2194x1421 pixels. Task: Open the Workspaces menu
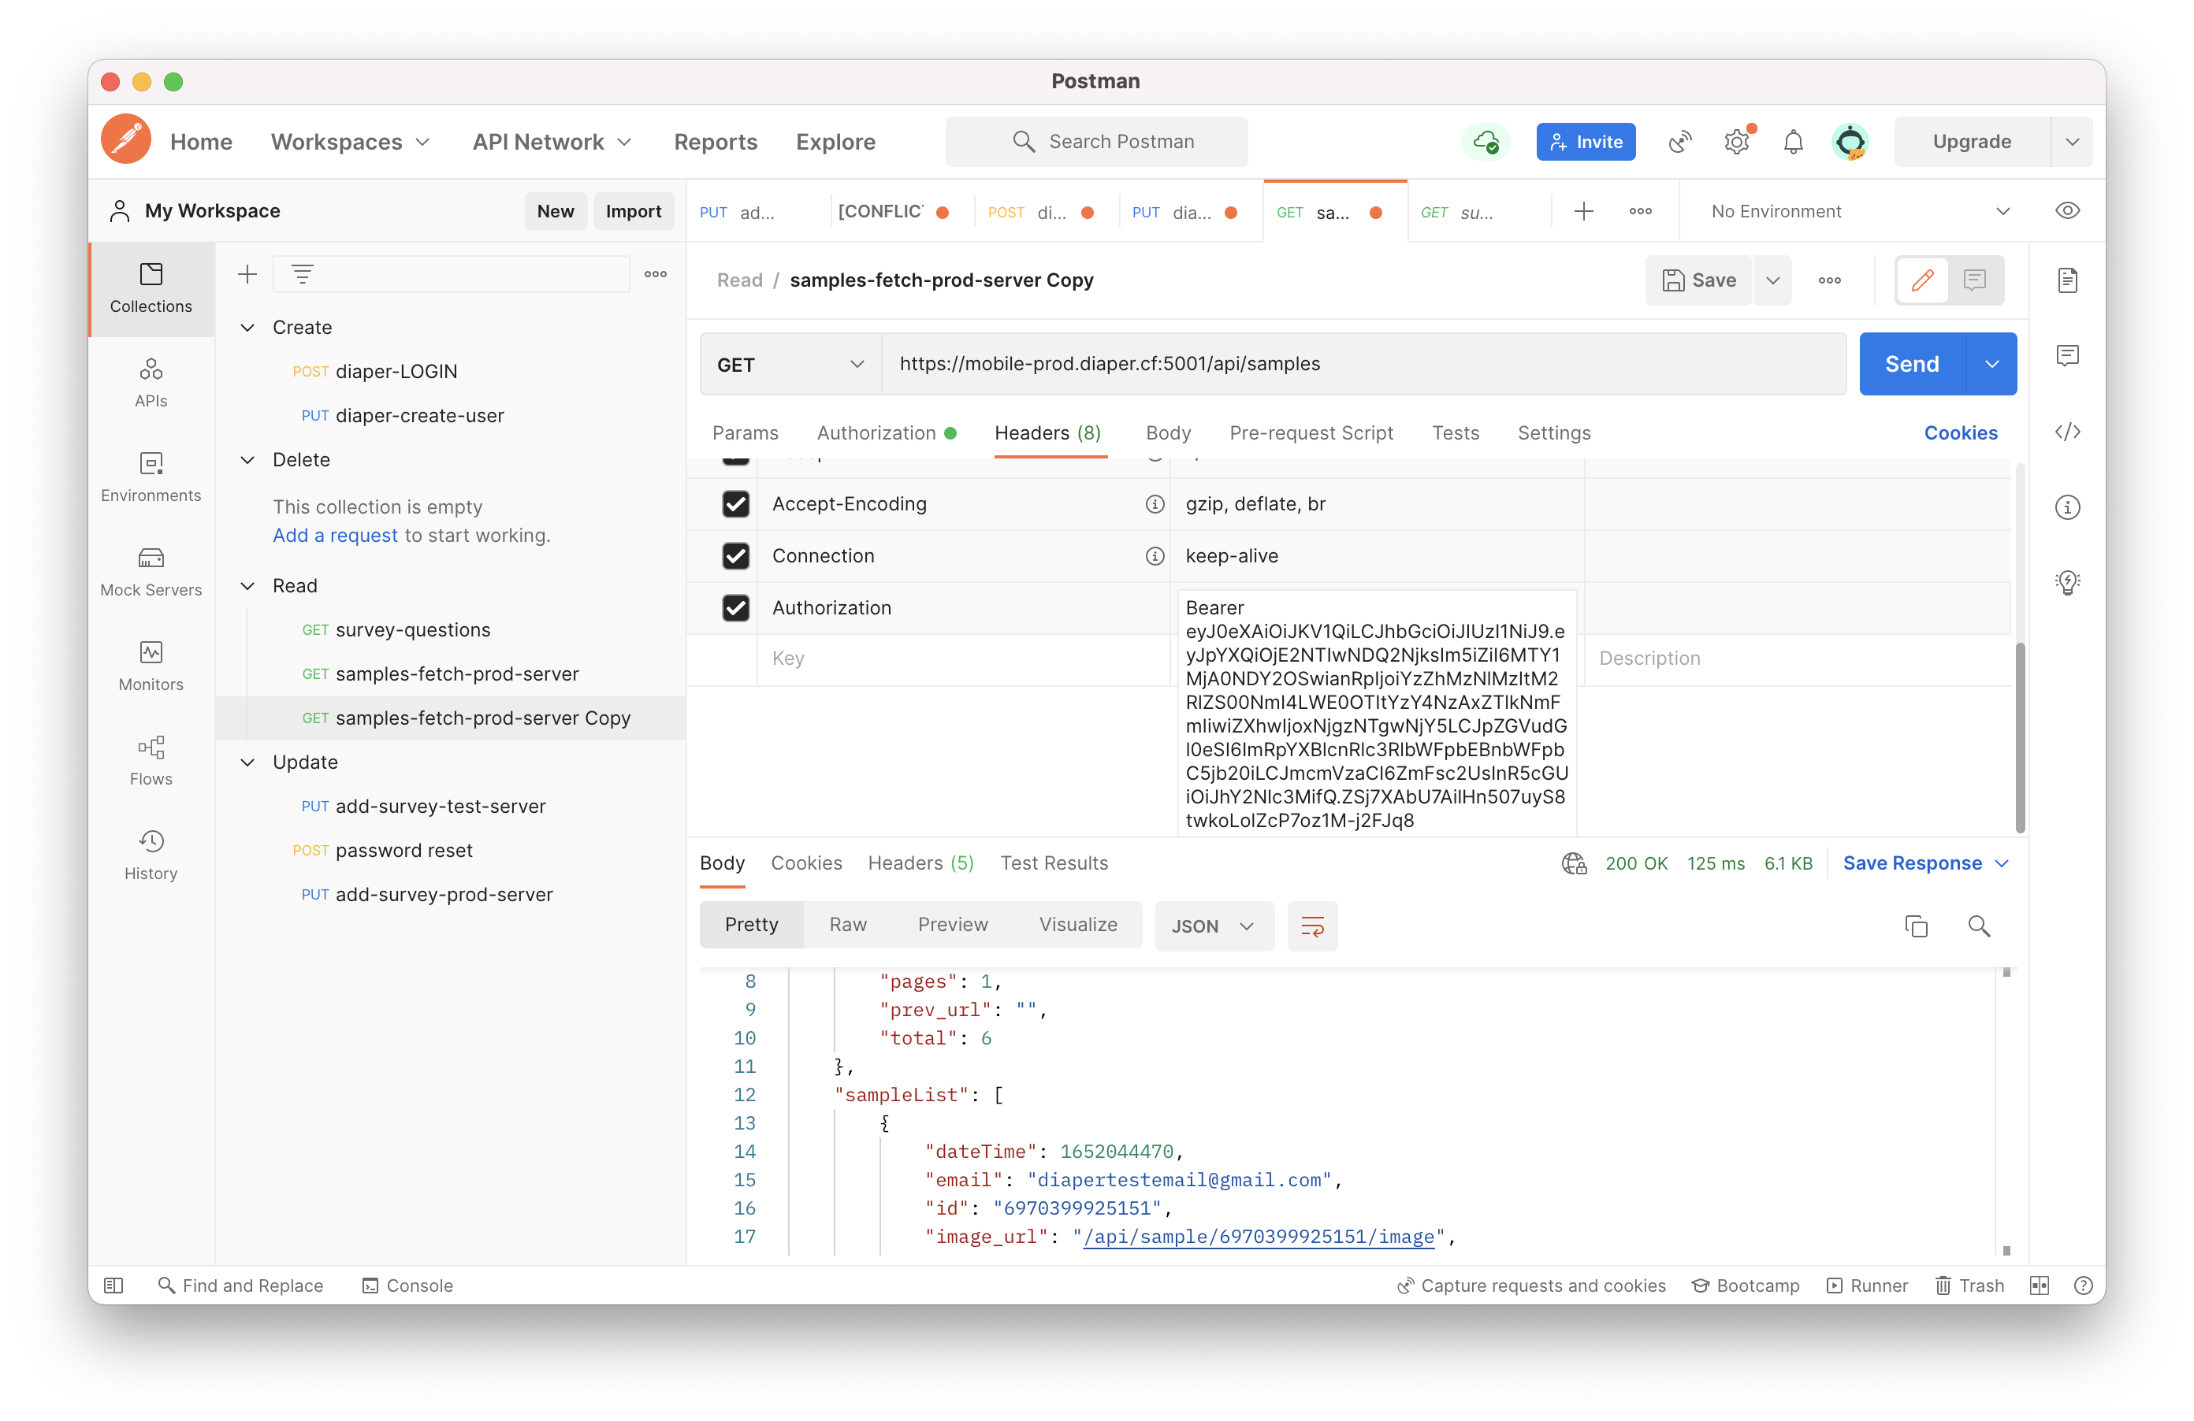click(351, 142)
